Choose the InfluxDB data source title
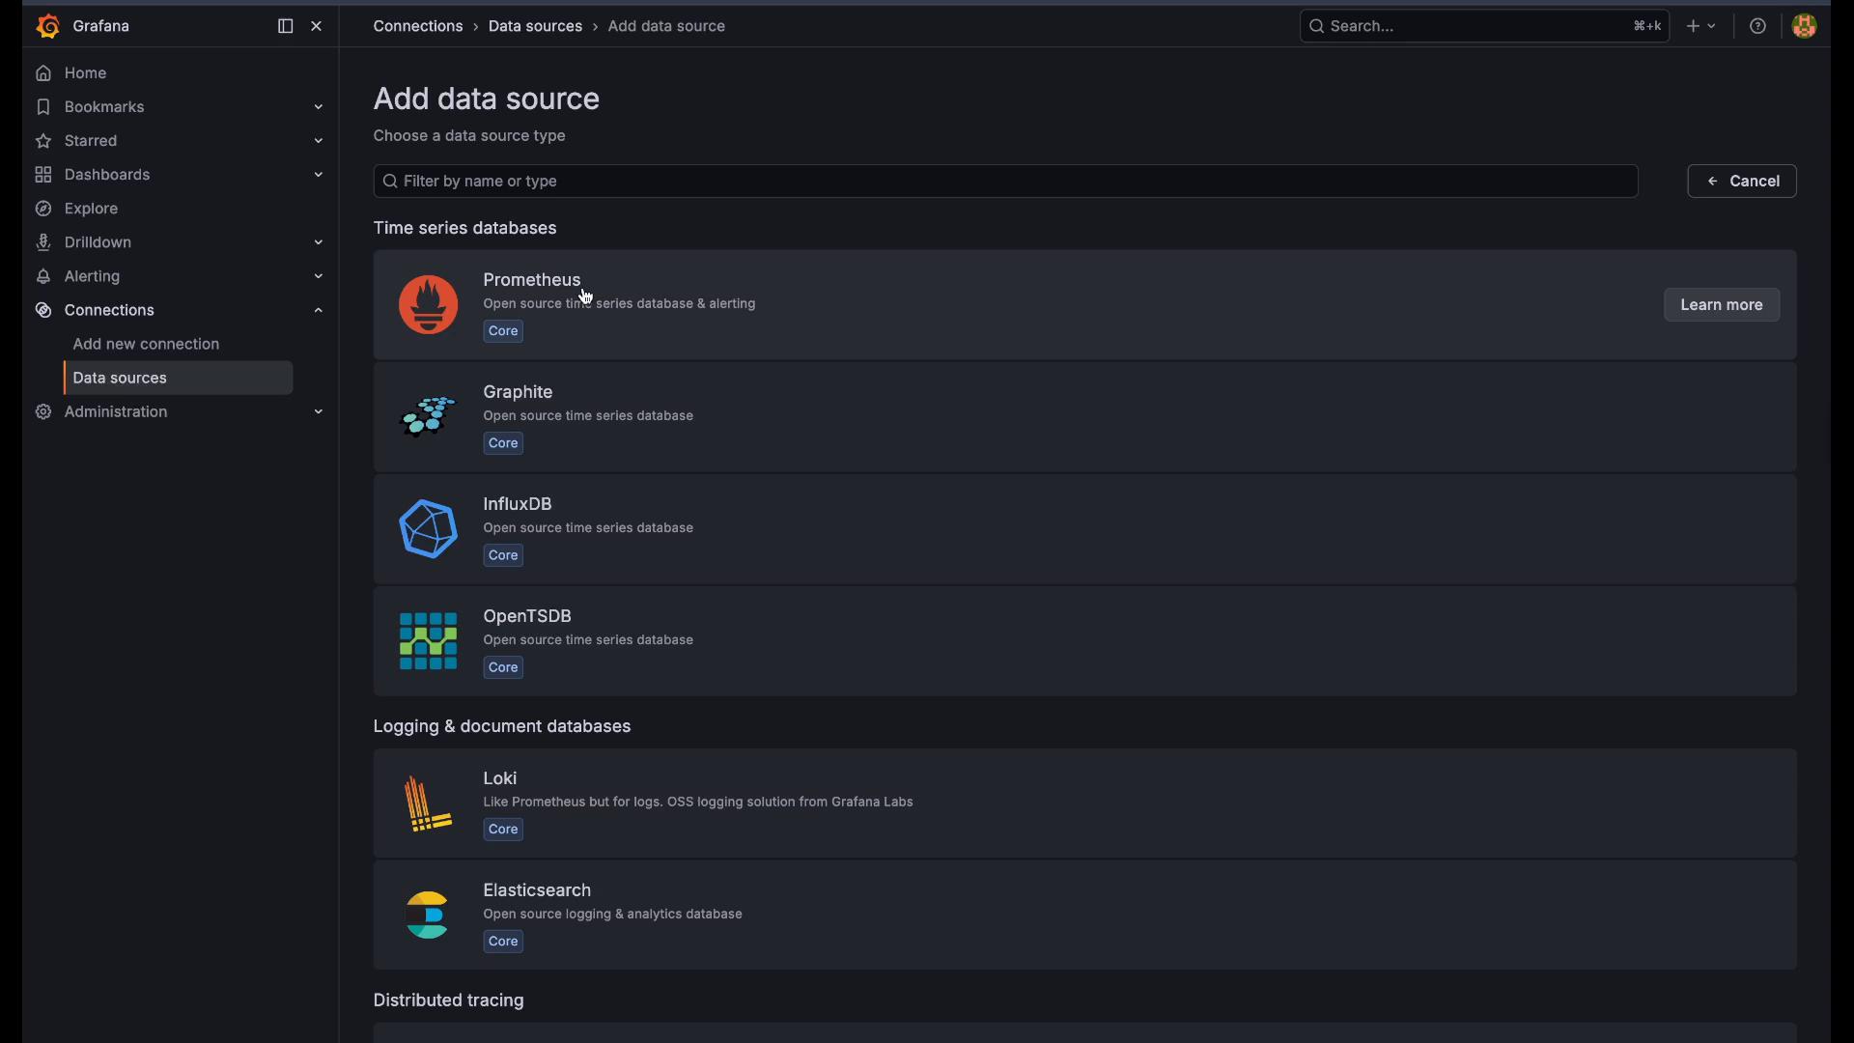Viewport: 1854px width, 1043px height. (x=518, y=504)
